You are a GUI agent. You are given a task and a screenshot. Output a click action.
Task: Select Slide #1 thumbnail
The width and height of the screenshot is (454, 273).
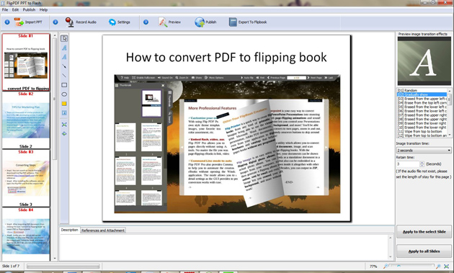coord(26,62)
